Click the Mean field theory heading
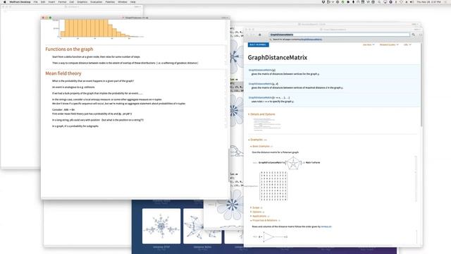Screen dimensions: 451x254 (x=63, y=73)
